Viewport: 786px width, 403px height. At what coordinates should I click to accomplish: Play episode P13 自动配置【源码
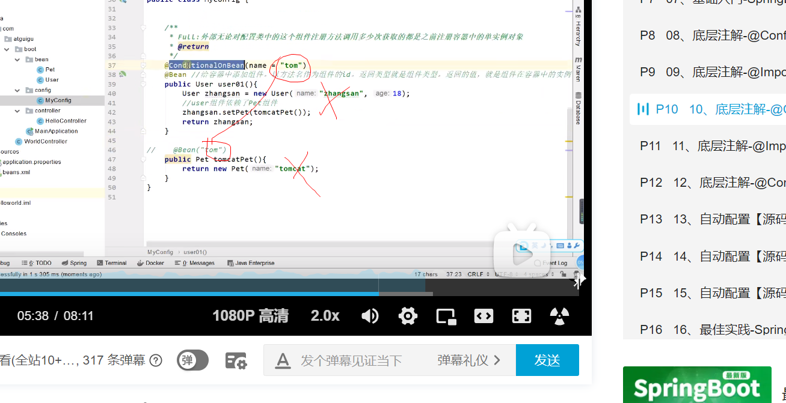click(x=712, y=219)
